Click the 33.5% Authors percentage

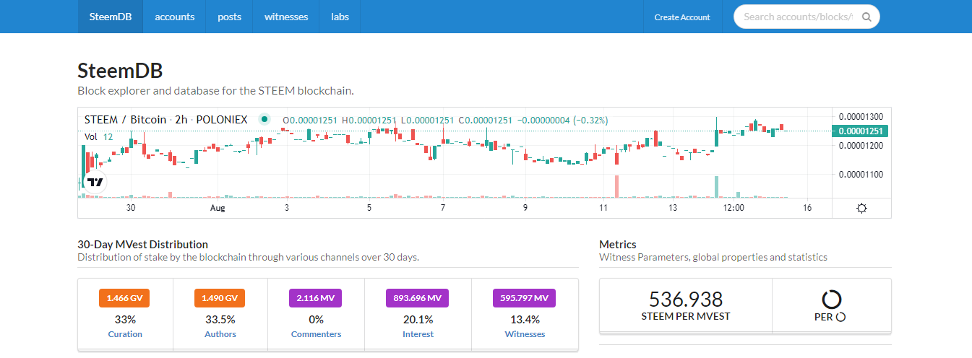pos(220,319)
